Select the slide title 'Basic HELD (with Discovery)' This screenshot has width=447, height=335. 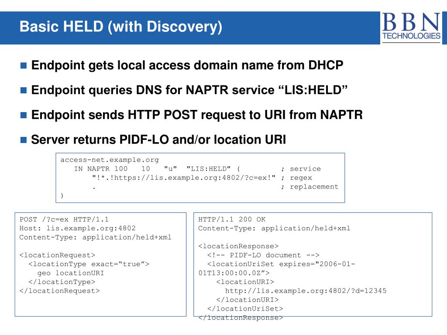[121, 27]
